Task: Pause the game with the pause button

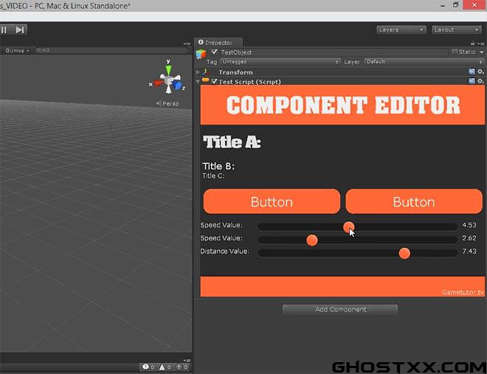Action: 4,30
